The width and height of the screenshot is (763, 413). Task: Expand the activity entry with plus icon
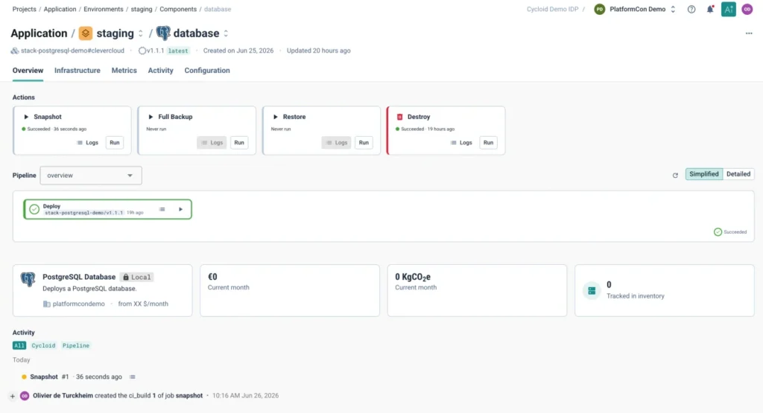(12, 396)
